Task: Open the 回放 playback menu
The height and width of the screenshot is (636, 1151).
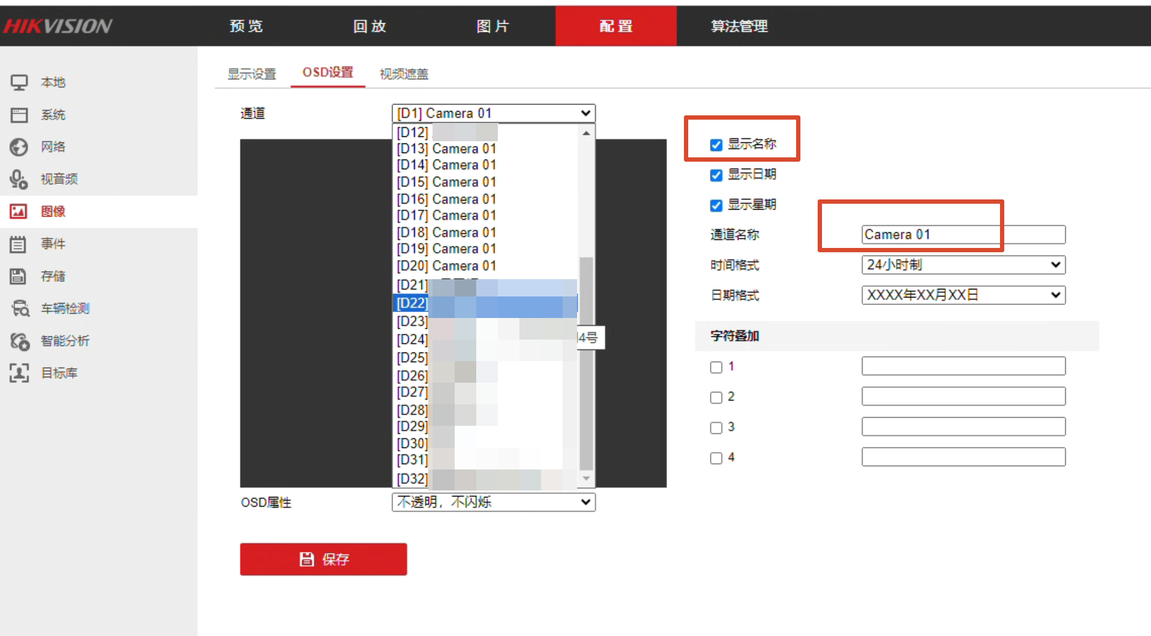Action: point(369,26)
